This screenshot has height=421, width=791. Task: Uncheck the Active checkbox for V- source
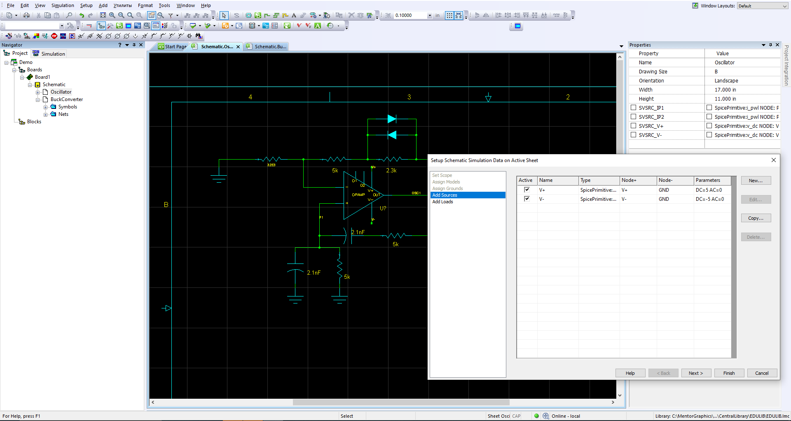[x=527, y=199]
